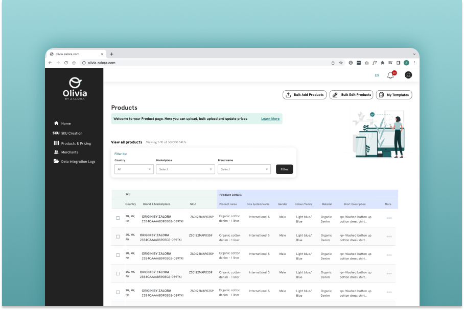Tick the first product row checkbox
Screen dimensions: 464x310
[x=118, y=218]
